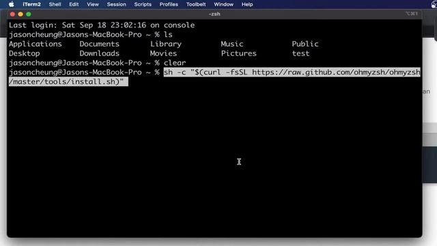The image size is (437, 246).
Task: Click the 'ls' command text
Action: click(x=168, y=35)
